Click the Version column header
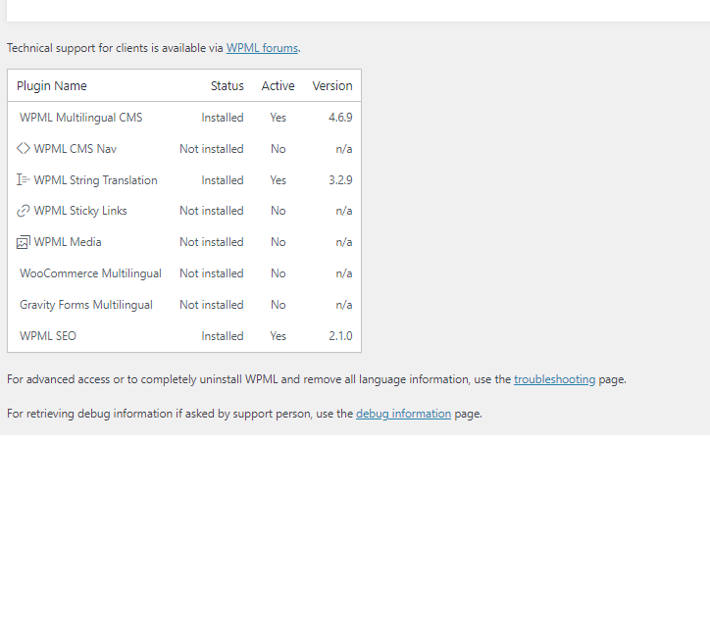The width and height of the screenshot is (710, 641). point(332,86)
